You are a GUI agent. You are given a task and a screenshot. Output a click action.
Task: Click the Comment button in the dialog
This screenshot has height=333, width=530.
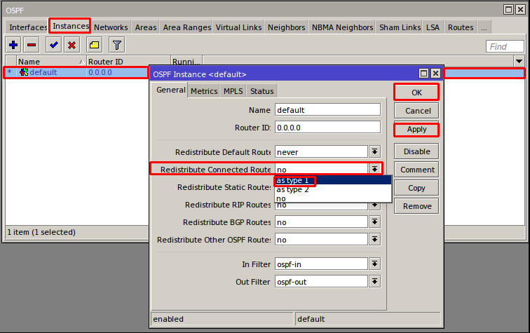pyautogui.click(x=416, y=170)
